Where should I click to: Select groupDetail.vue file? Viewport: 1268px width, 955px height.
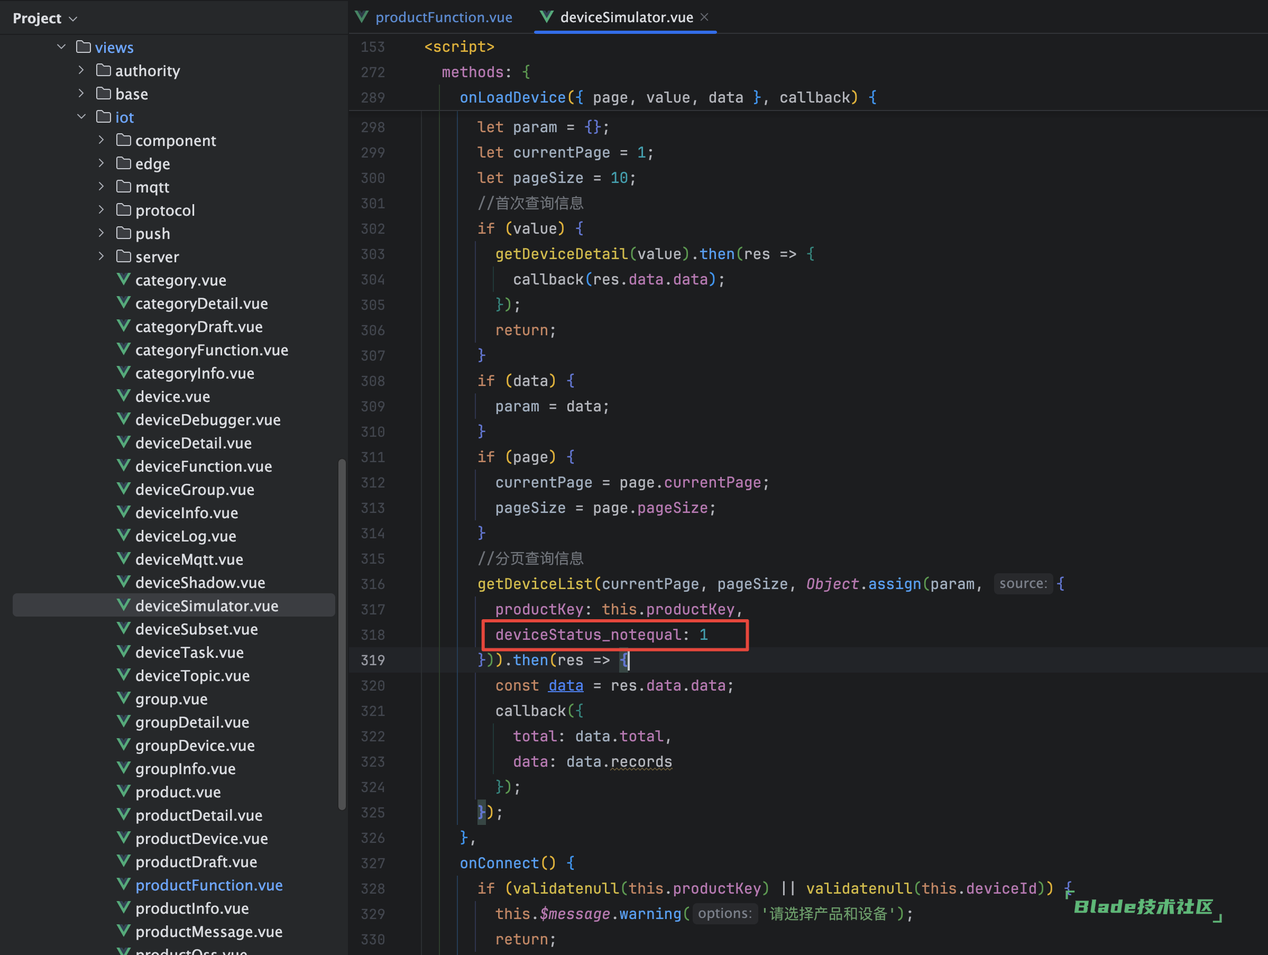pos(192,722)
